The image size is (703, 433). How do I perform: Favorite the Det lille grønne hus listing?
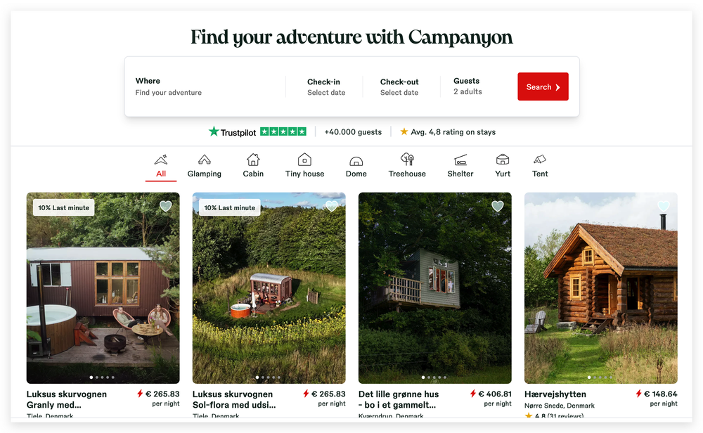(498, 206)
